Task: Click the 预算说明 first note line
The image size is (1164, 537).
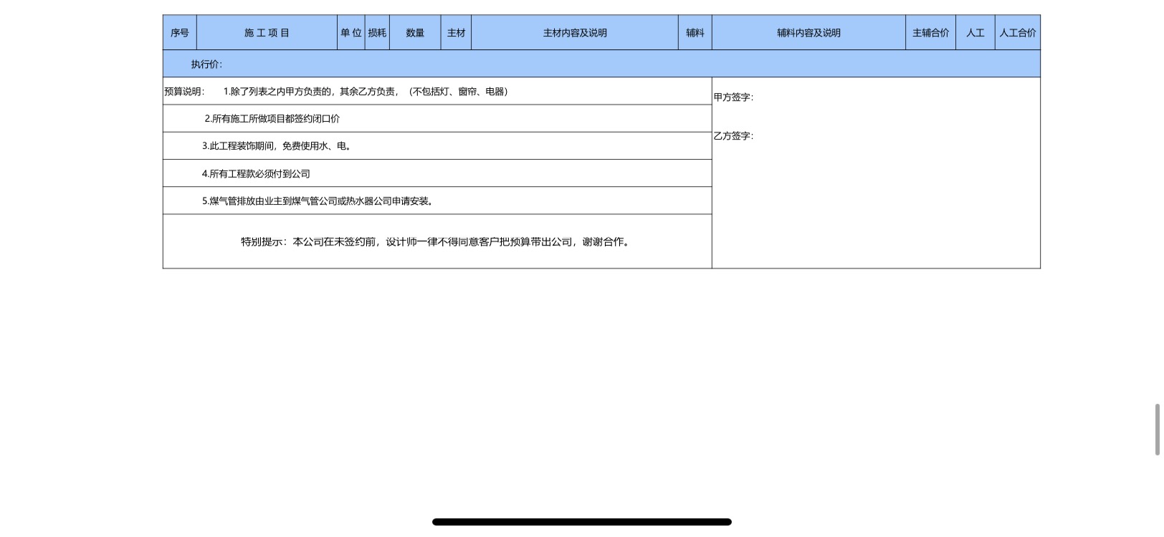Action: (x=366, y=92)
